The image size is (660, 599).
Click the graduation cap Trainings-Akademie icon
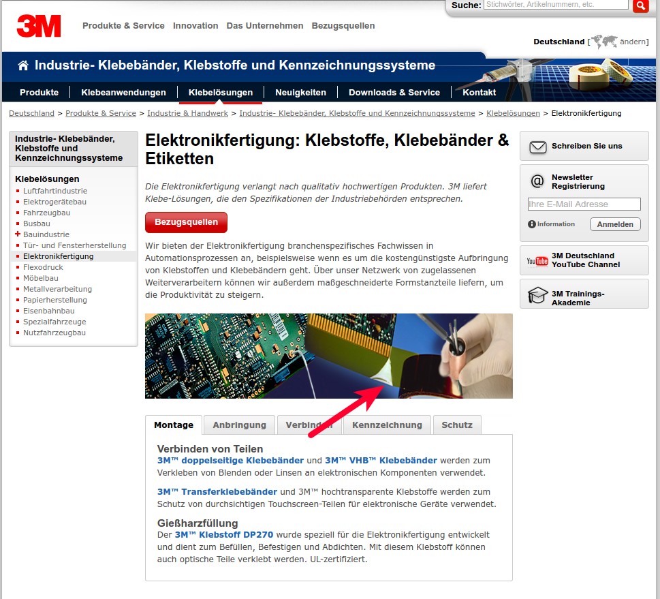[537, 295]
